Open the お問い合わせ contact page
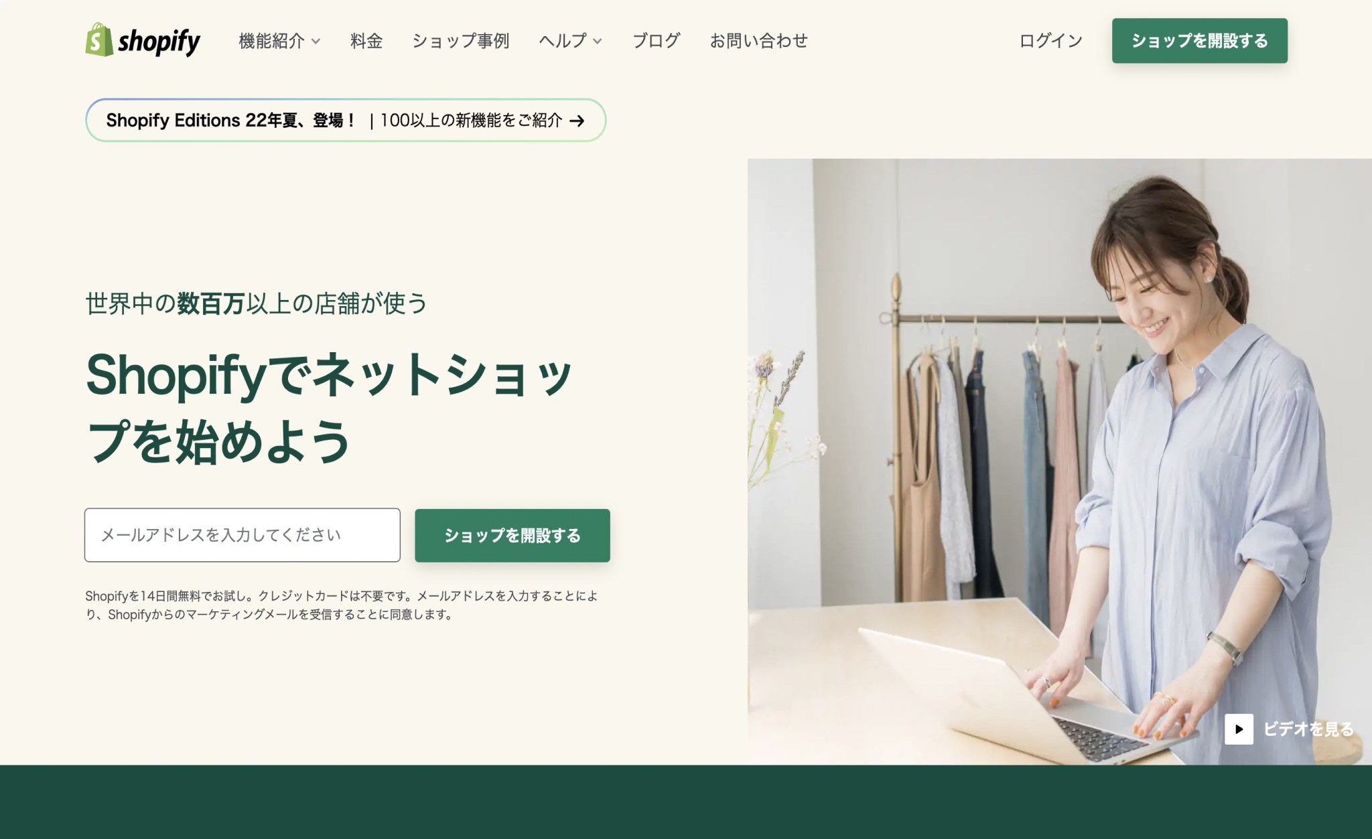1372x839 pixels. [759, 41]
